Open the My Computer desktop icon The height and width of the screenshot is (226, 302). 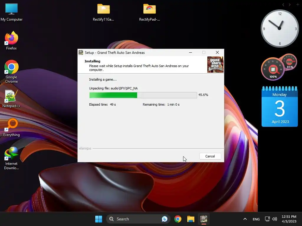(x=12, y=12)
